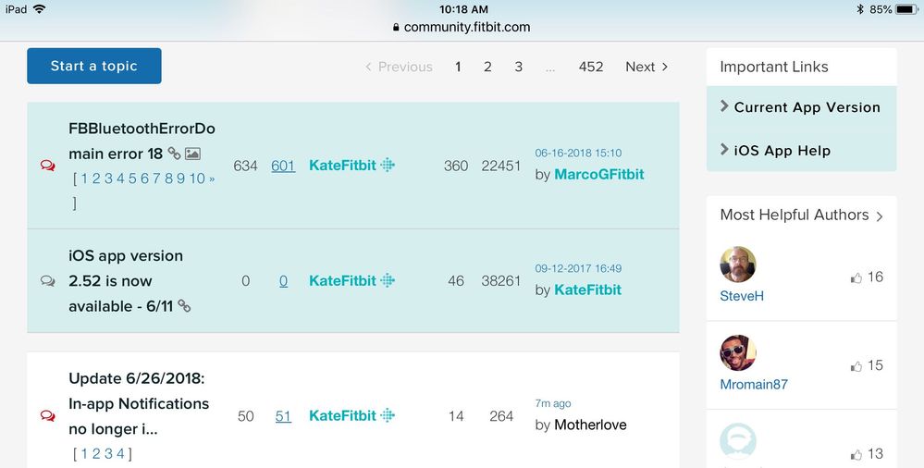This screenshot has width=924, height=468.
Task: Click the thumbs-up icon beside Mromain87's 15
Action: [x=856, y=366]
